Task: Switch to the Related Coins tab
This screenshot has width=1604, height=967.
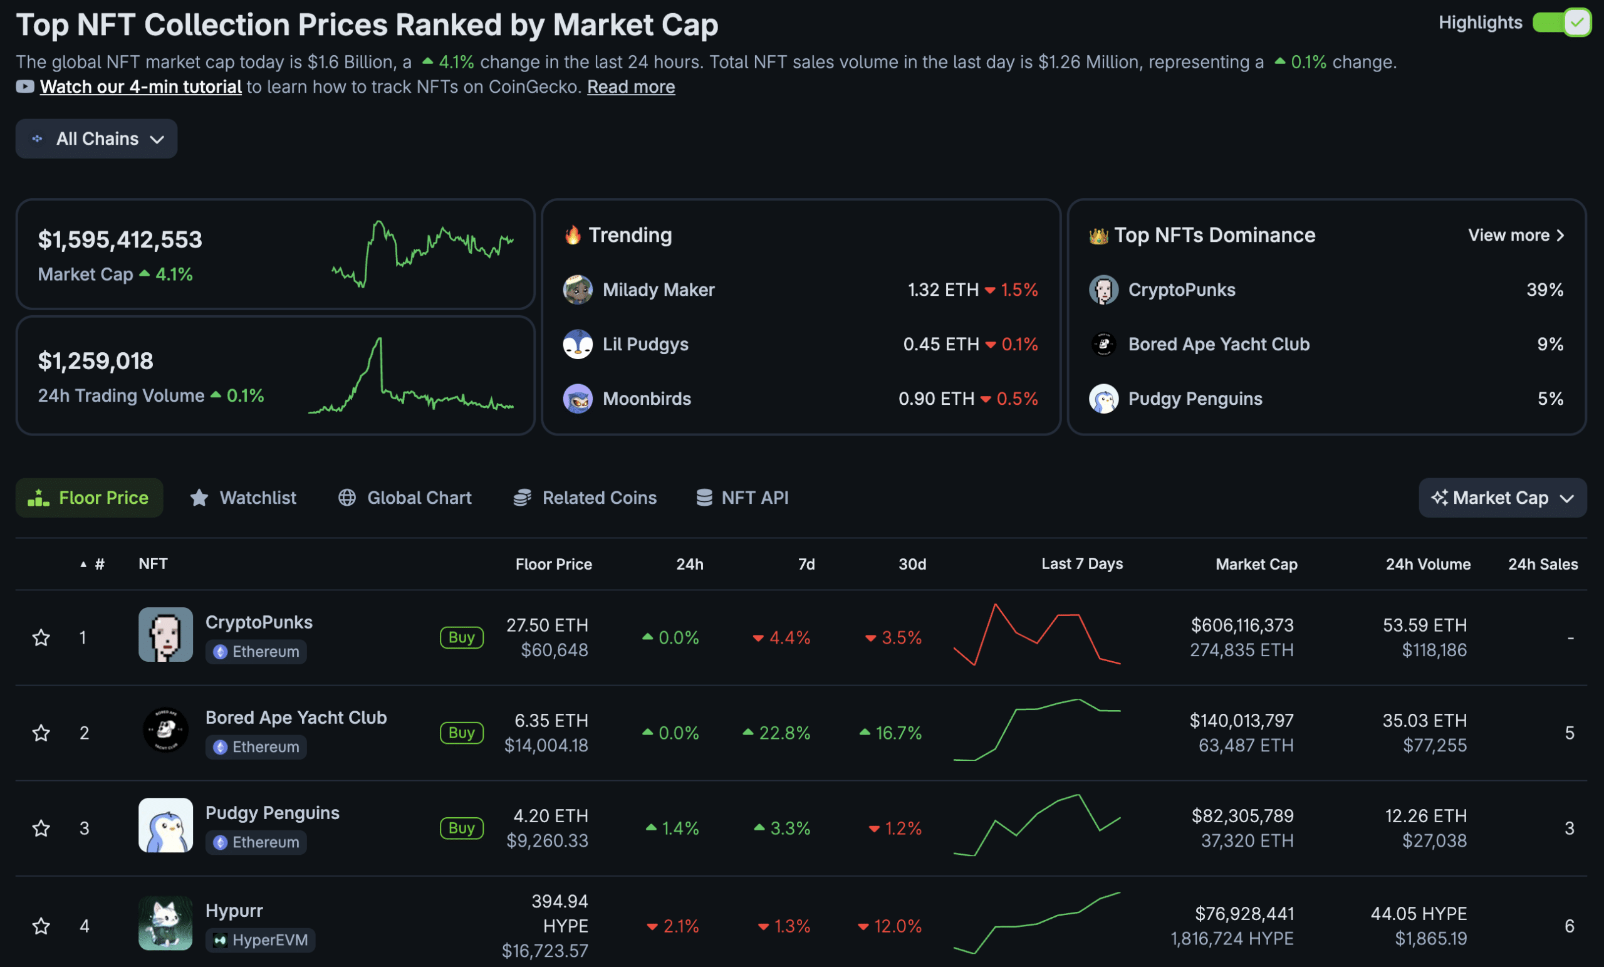Action: (585, 498)
